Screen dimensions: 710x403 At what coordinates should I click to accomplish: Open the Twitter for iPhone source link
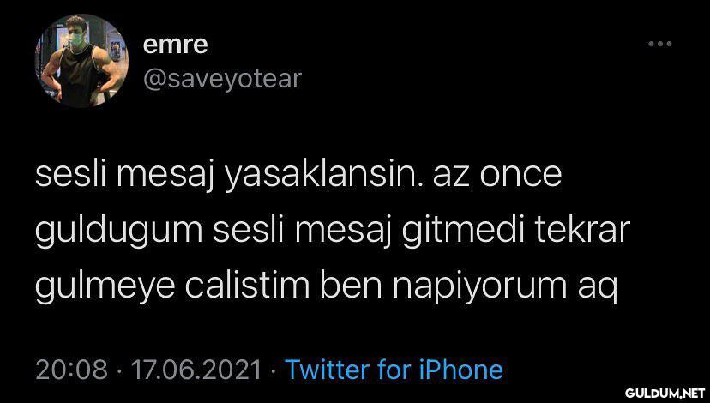coord(394,369)
